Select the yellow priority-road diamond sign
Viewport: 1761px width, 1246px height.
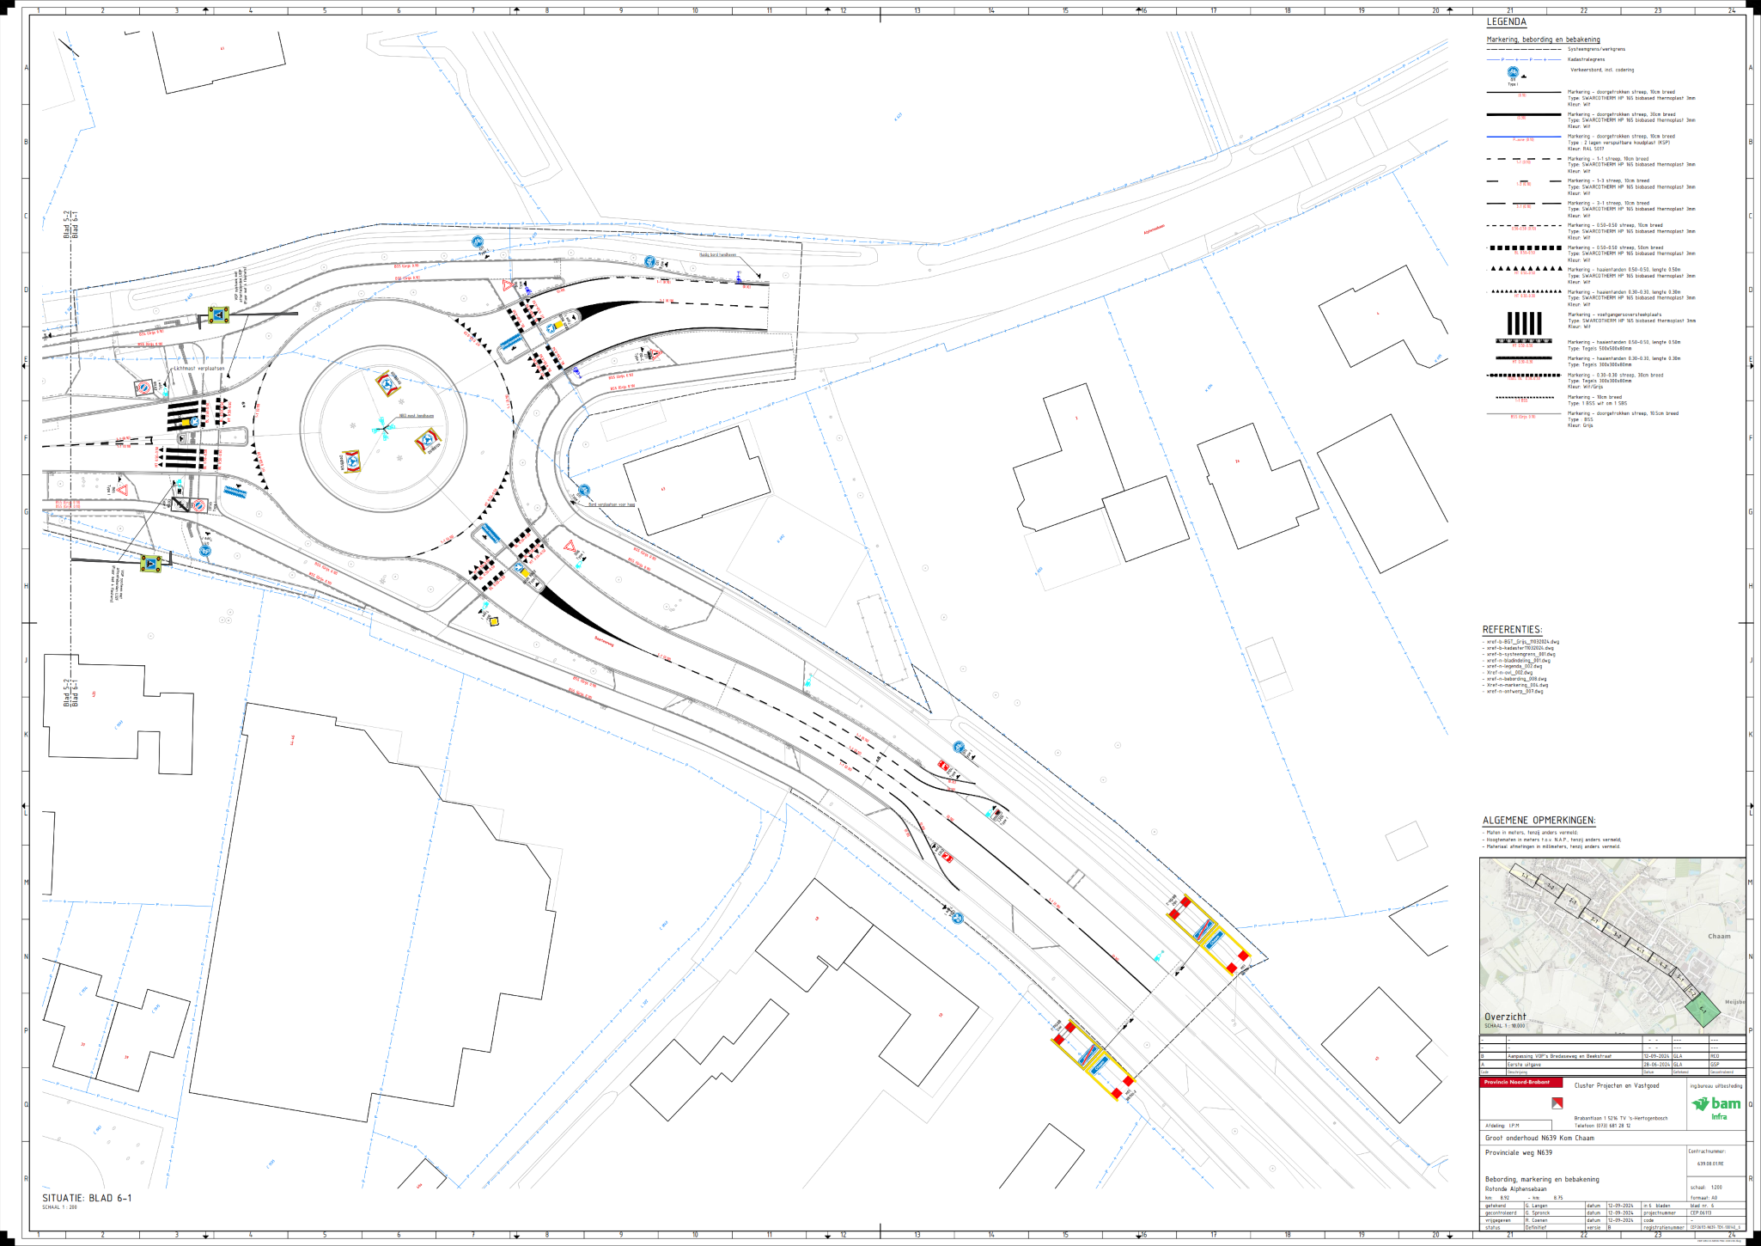[494, 621]
